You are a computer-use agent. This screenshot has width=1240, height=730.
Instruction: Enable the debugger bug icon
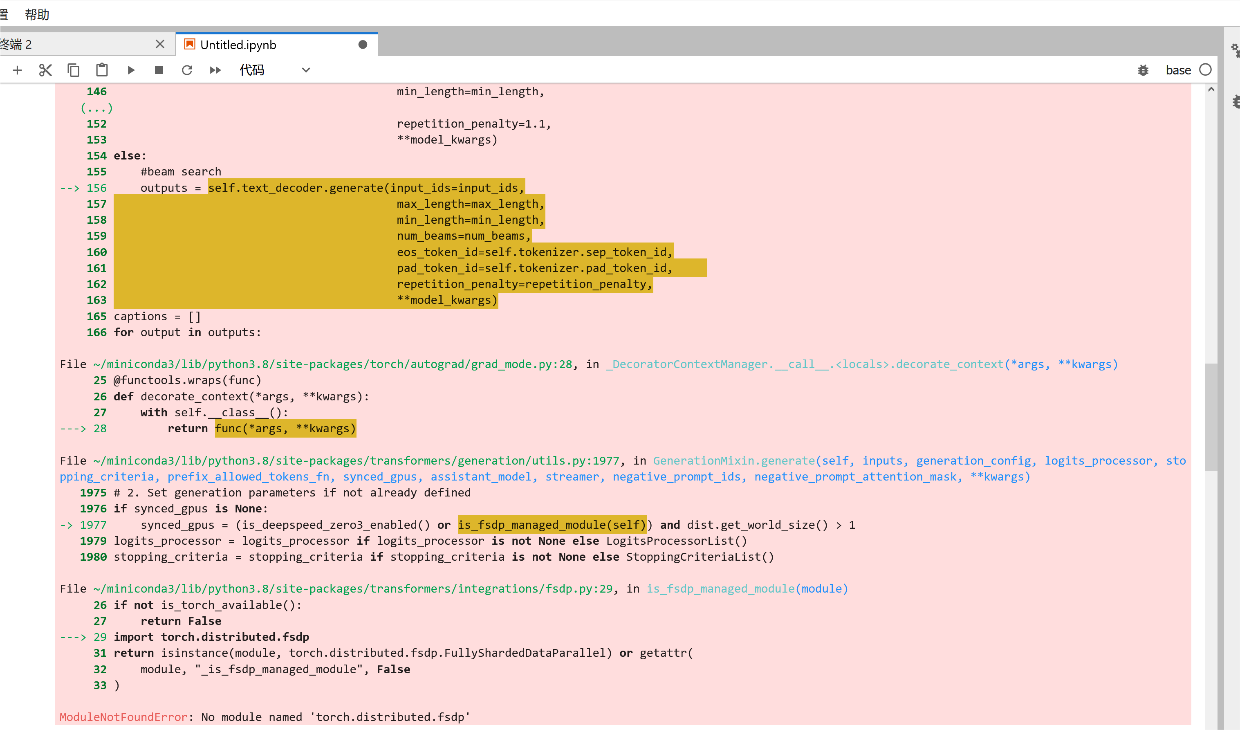coord(1143,70)
